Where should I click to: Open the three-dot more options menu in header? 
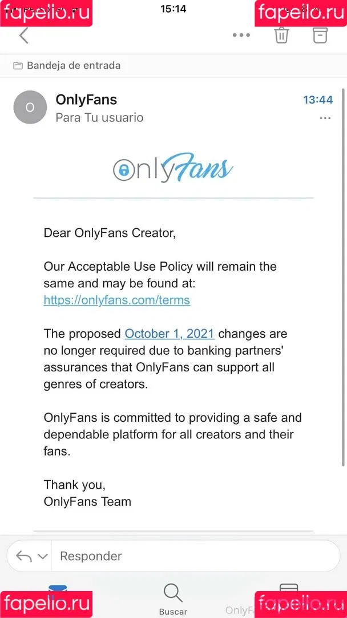tap(241, 35)
